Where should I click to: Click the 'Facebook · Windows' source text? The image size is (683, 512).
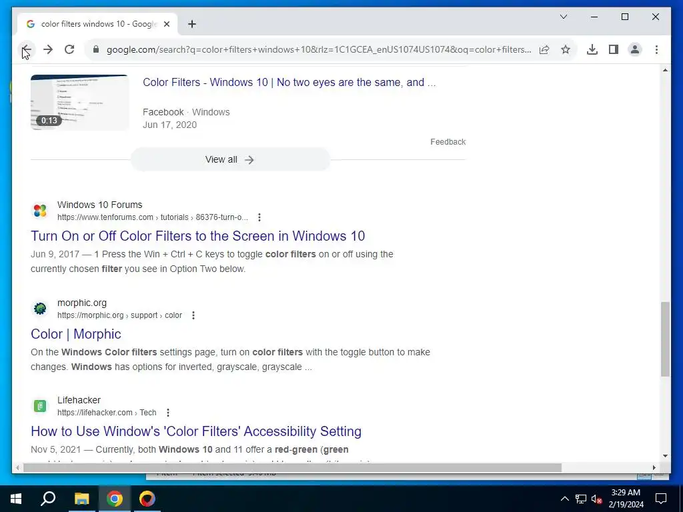[186, 112]
